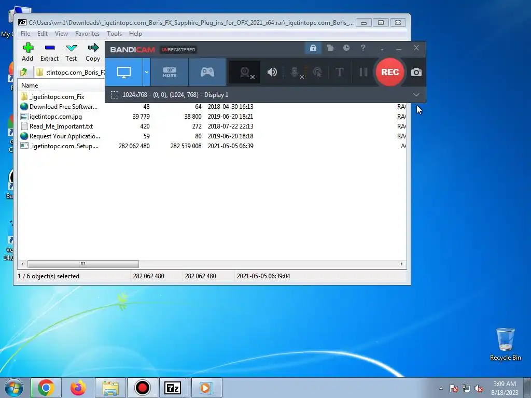The width and height of the screenshot is (531, 398).
Task: Open Bandicam help question mark
Action: point(363,48)
